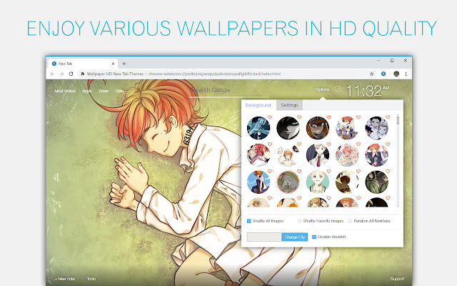The image size is (457, 286).
Task: Select the black-and-white dark face thumbnail
Action: [288, 128]
